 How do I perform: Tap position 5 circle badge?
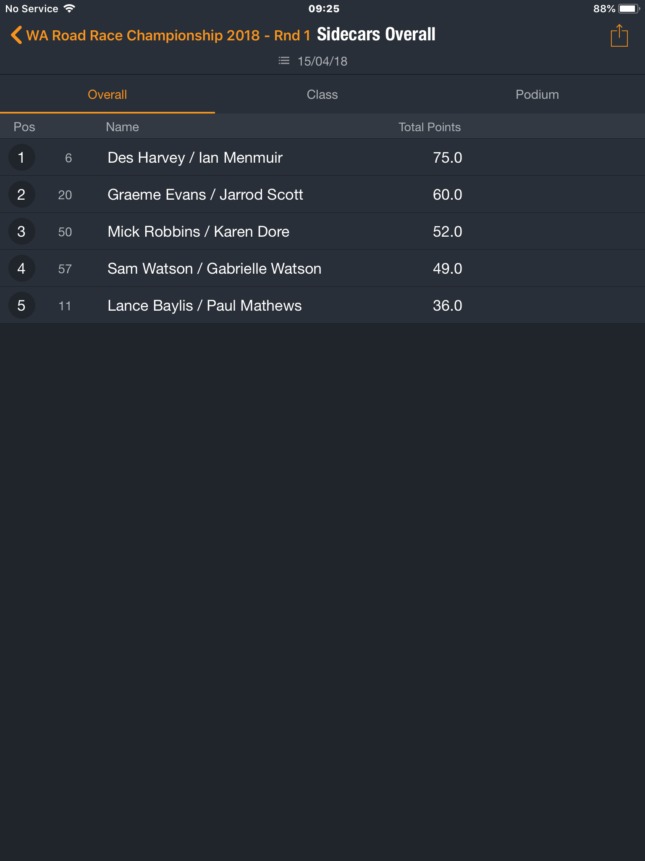(21, 305)
